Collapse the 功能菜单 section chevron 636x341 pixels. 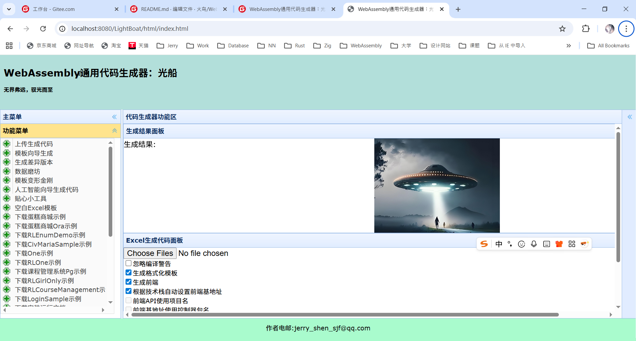(x=115, y=130)
